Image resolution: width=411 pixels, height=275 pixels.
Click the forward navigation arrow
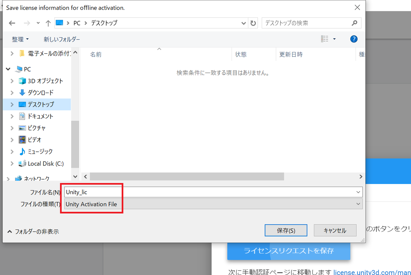(27, 23)
